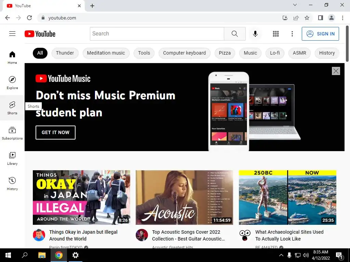
Task: Select the Meditation music chip
Action: pos(106,53)
